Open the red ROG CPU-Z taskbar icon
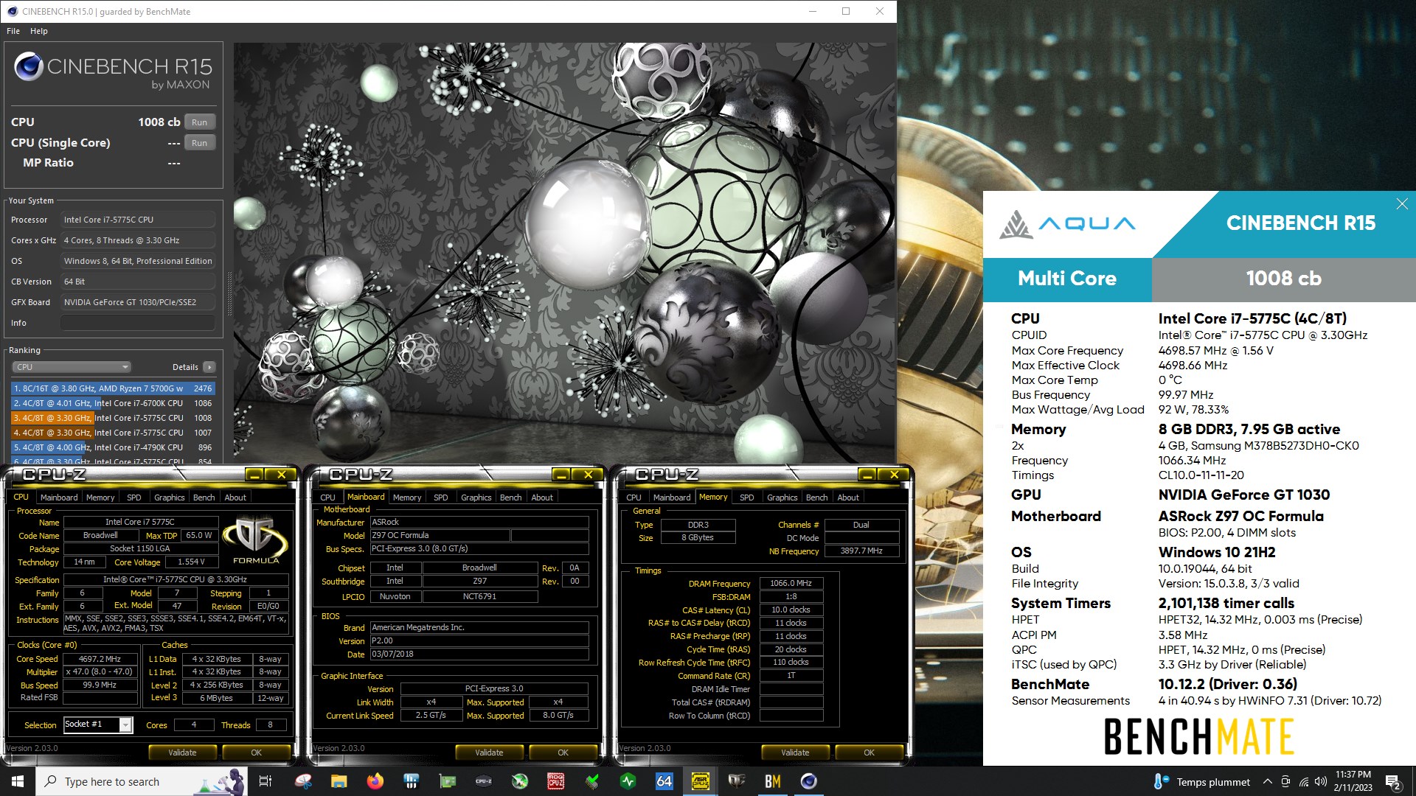 tap(556, 781)
